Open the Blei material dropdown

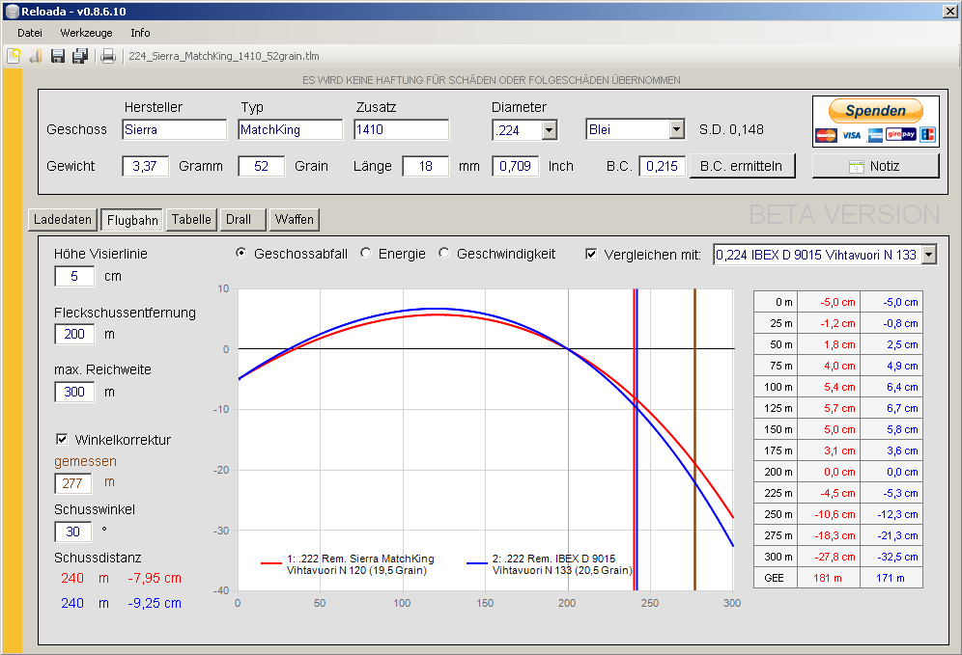(x=676, y=129)
